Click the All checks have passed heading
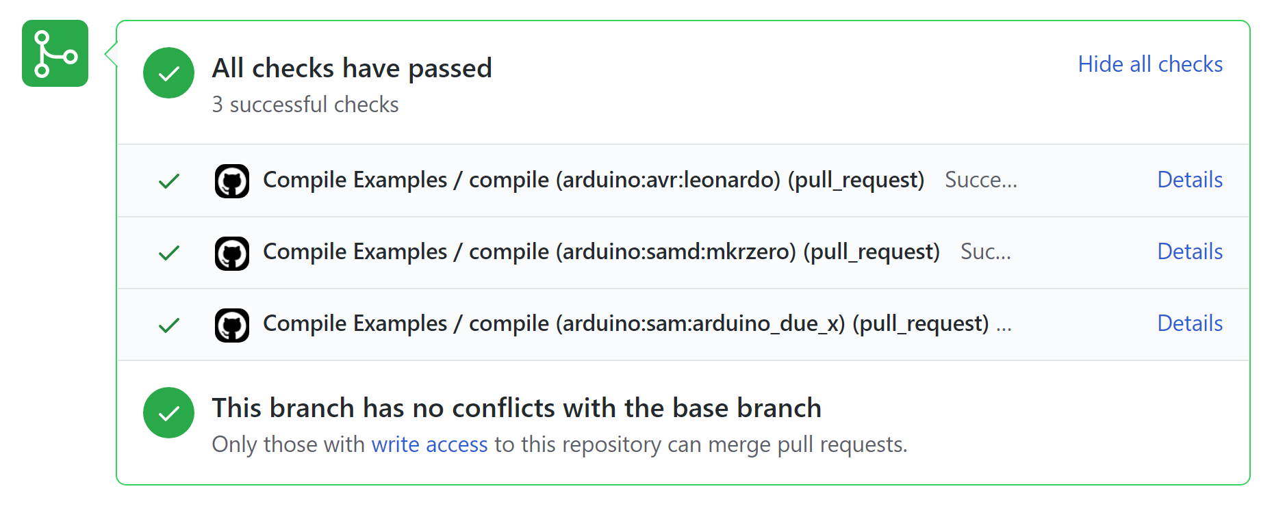 pos(352,68)
